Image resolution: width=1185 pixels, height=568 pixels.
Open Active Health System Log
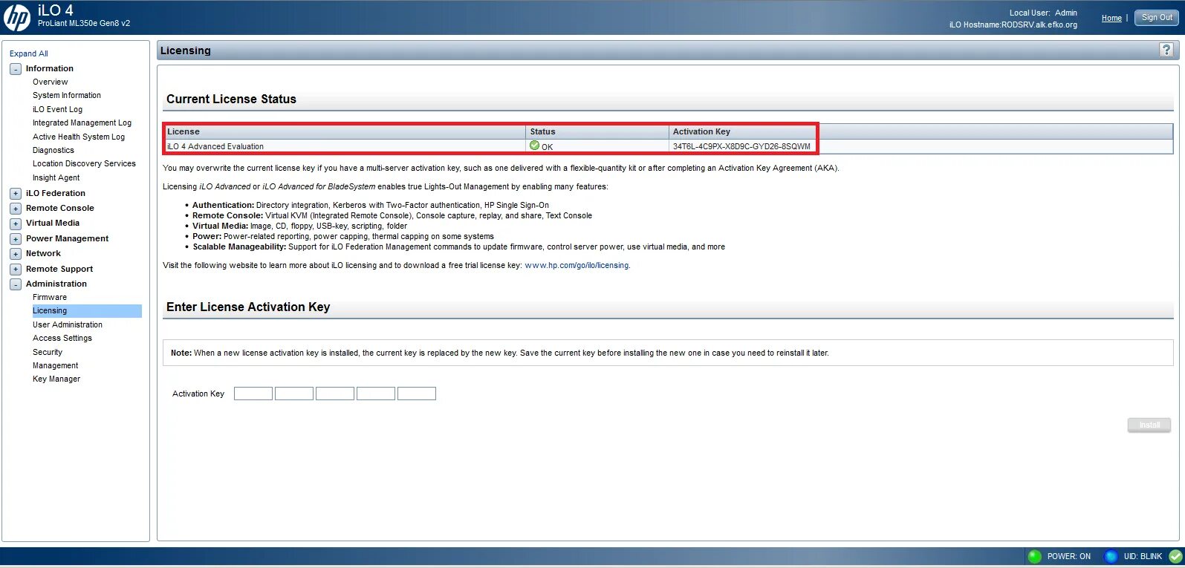tap(79, 137)
